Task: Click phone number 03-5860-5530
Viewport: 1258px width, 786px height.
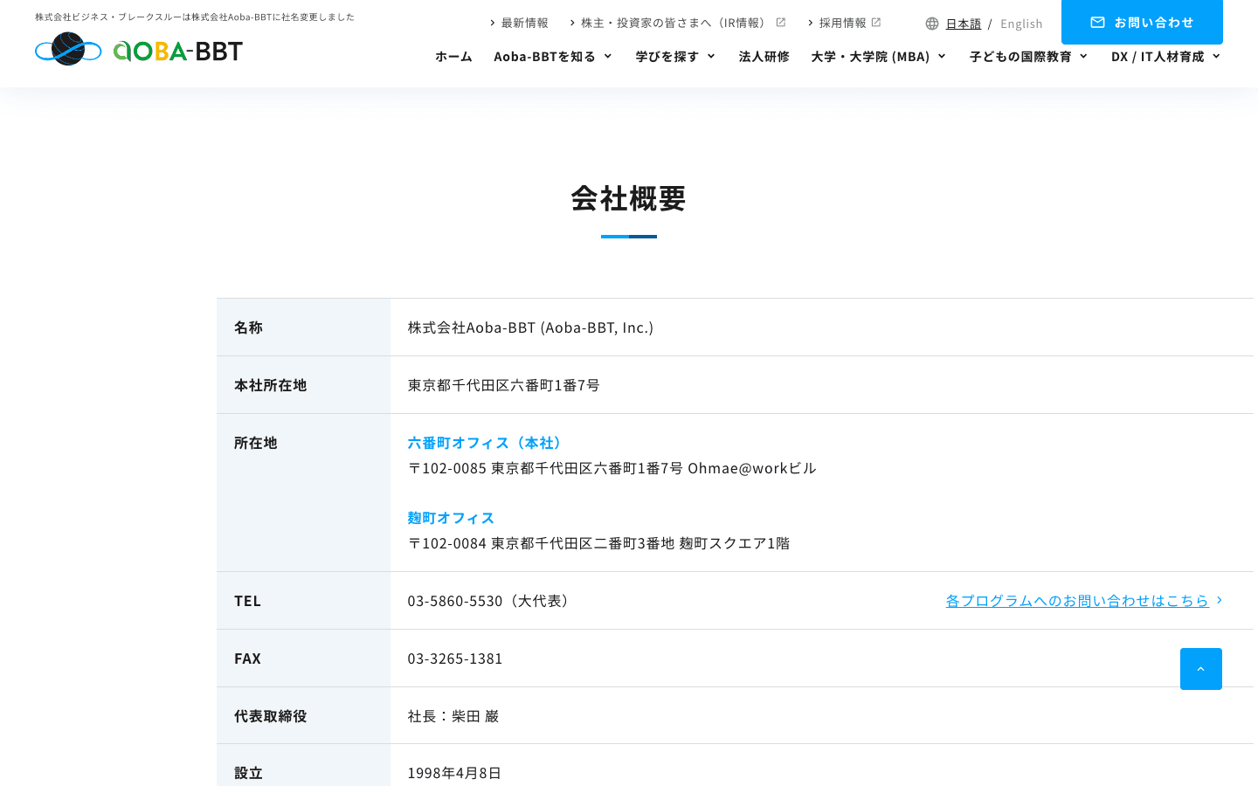Action: click(x=455, y=601)
